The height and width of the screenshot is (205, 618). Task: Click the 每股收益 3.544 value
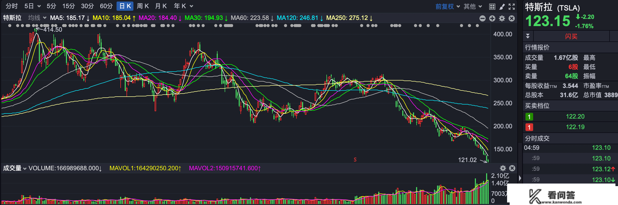570,86
